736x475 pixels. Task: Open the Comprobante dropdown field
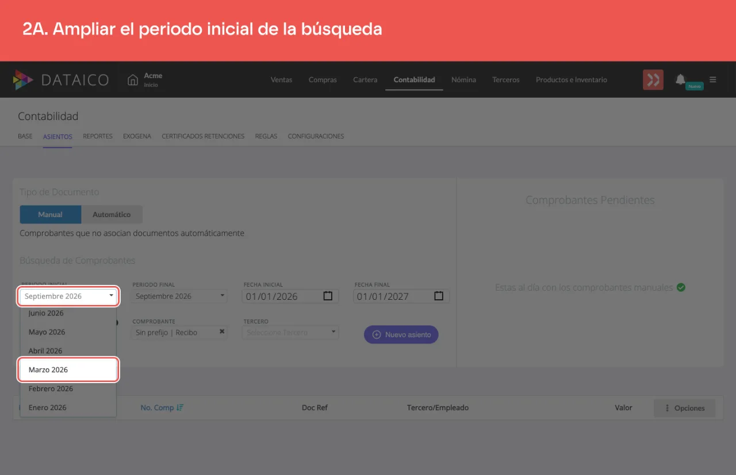click(x=179, y=333)
